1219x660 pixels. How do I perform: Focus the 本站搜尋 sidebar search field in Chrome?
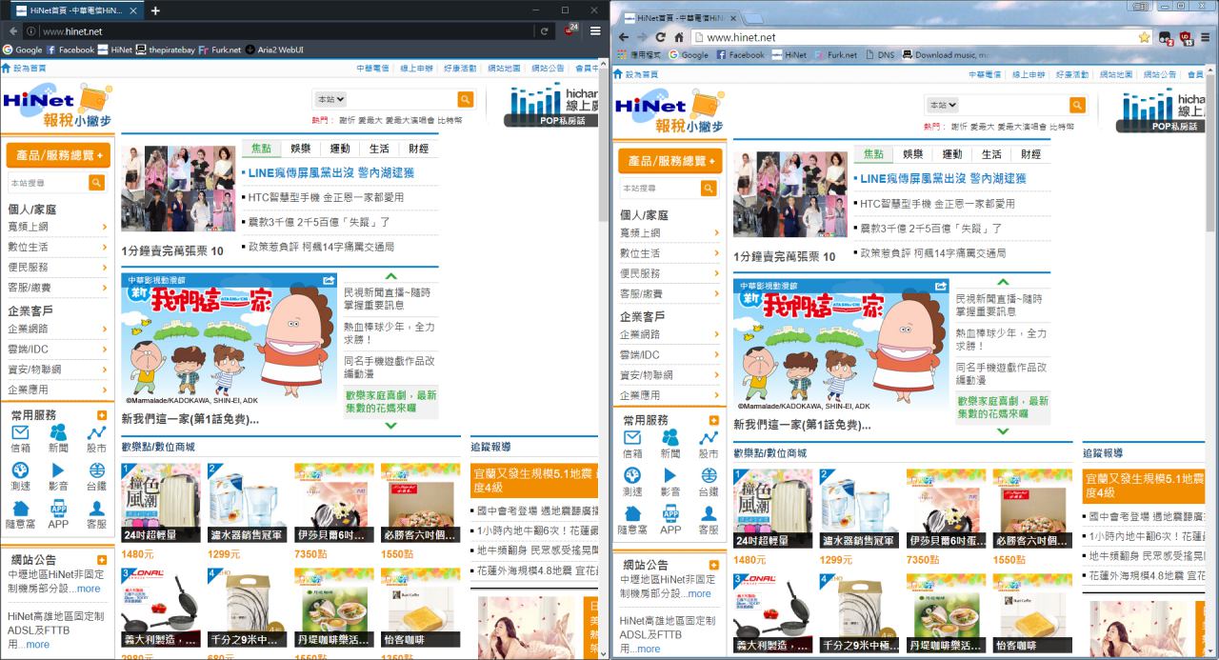pyautogui.click(x=660, y=189)
